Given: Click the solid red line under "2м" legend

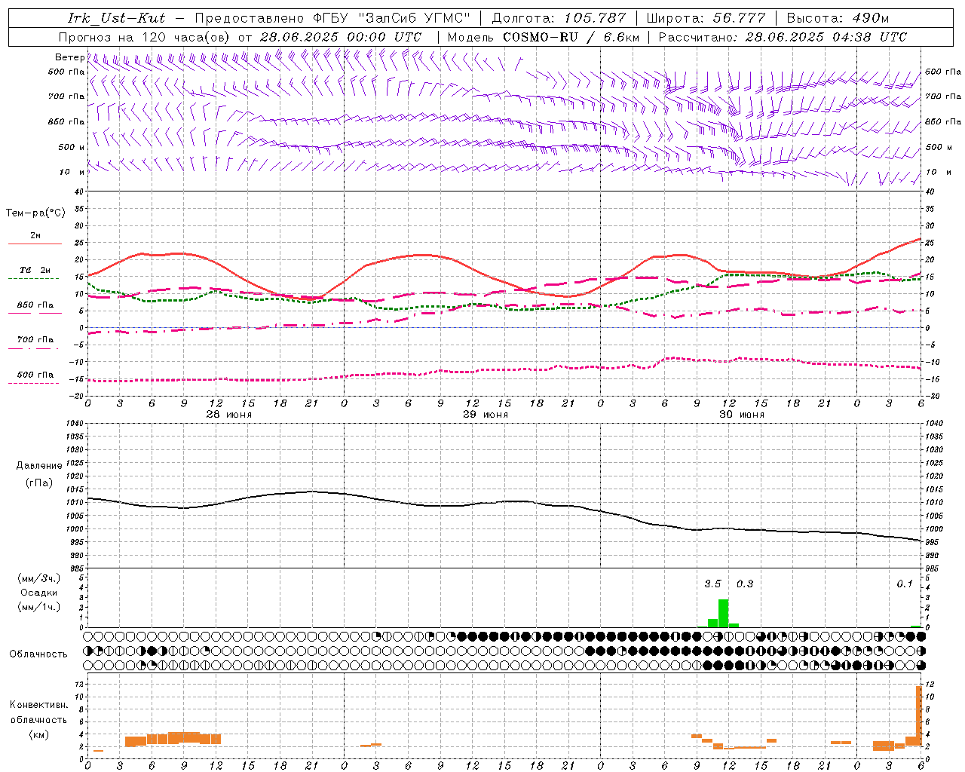Looking at the screenshot, I should [x=35, y=244].
